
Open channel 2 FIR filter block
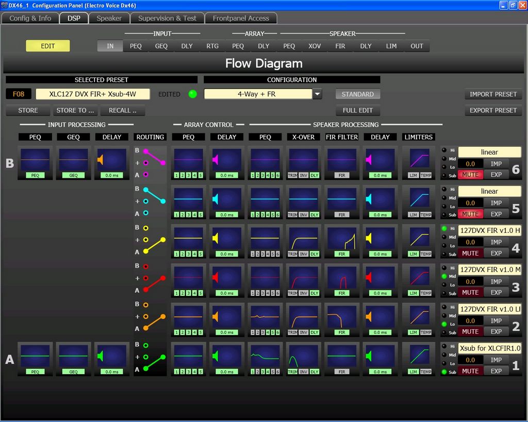click(x=342, y=319)
